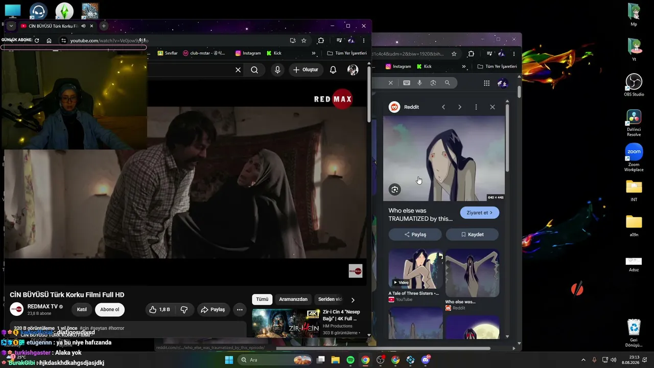Search inside the image with Lens overlay
Screen dimensions: 654x368
394,190
